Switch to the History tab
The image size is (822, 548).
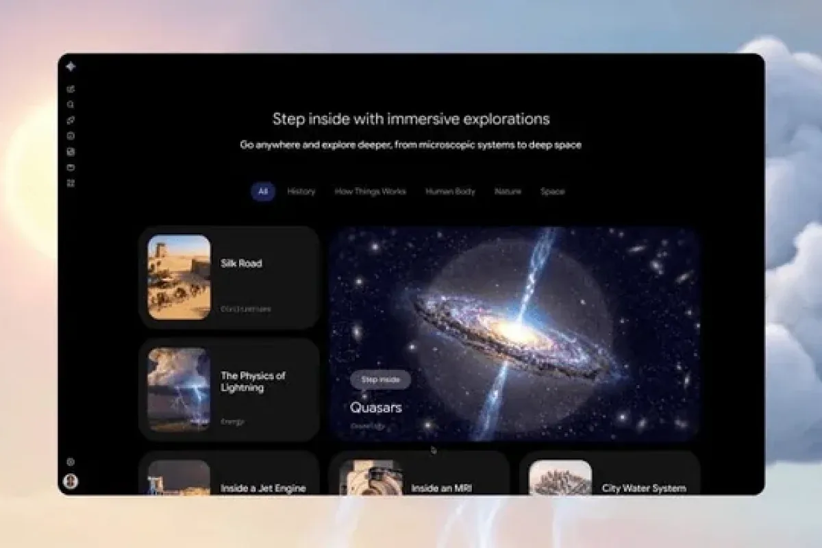click(301, 192)
